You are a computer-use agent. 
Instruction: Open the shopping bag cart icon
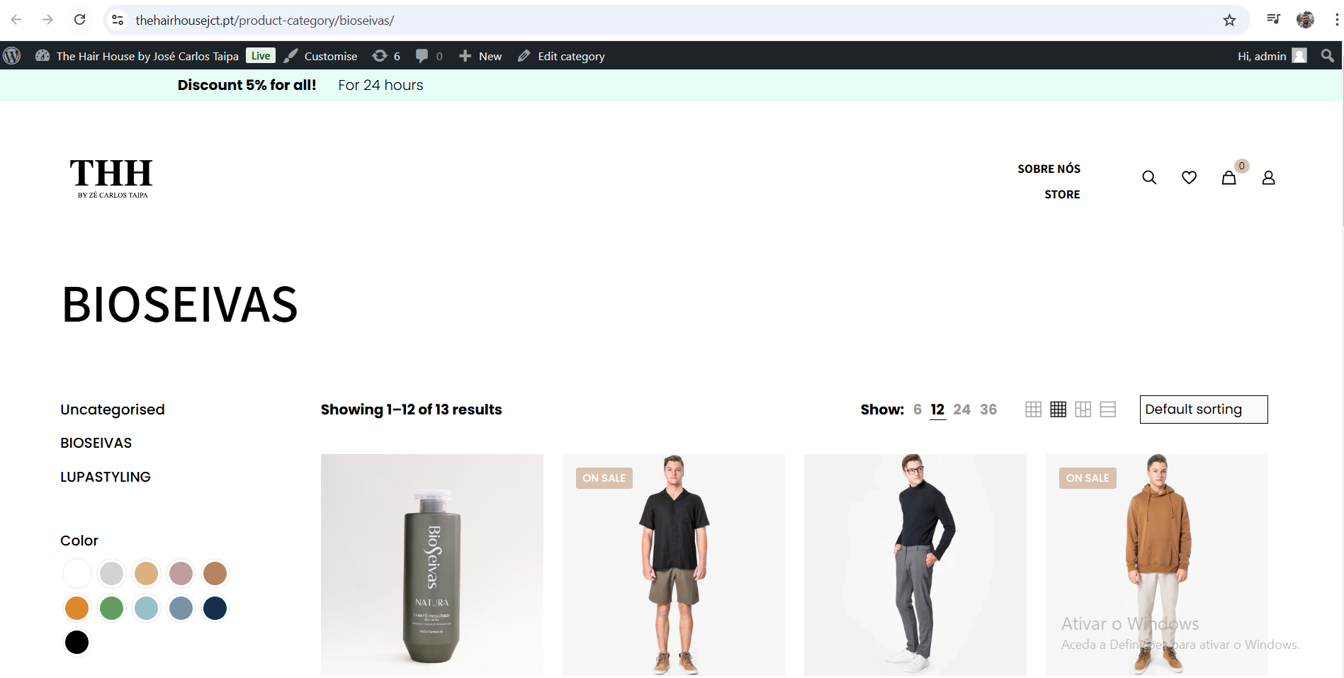(x=1229, y=178)
